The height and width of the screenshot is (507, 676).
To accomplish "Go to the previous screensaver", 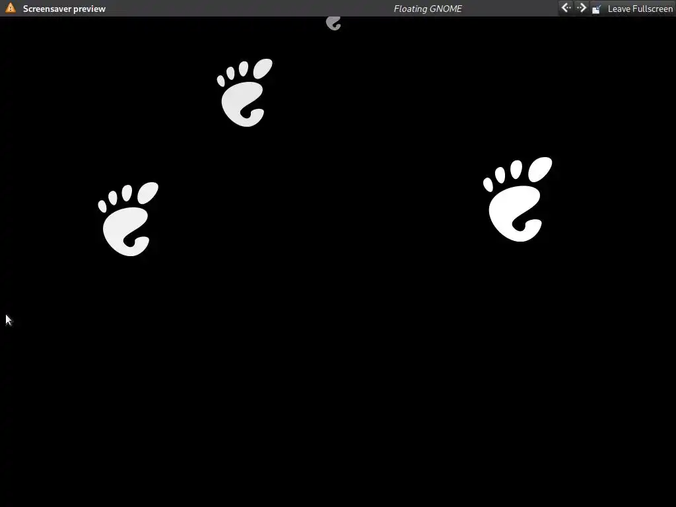I will pyautogui.click(x=566, y=8).
